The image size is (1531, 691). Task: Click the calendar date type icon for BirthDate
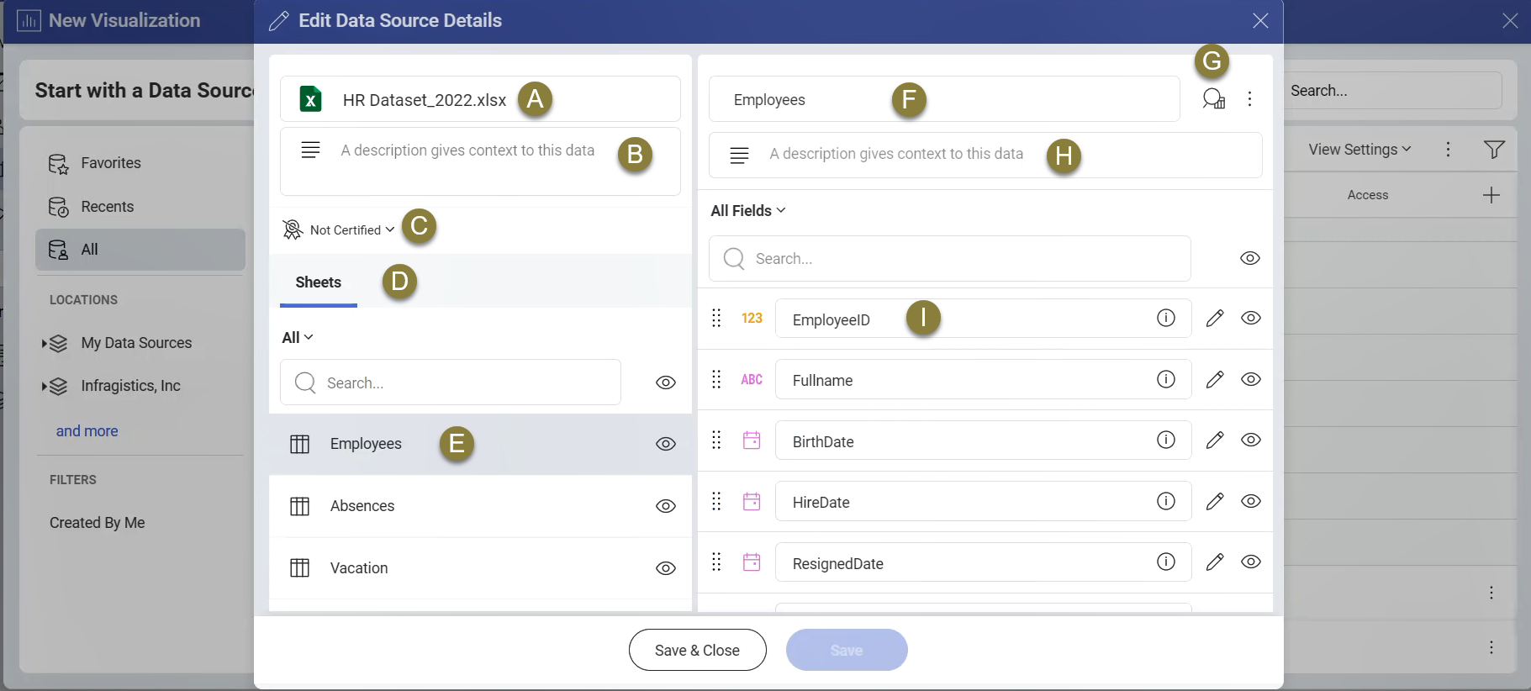[752, 440]
